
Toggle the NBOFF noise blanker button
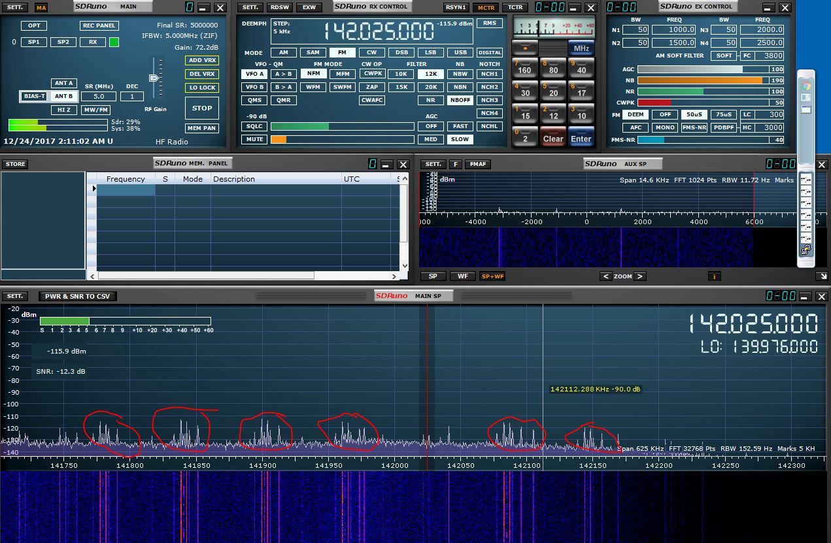[x=460, y=100]
